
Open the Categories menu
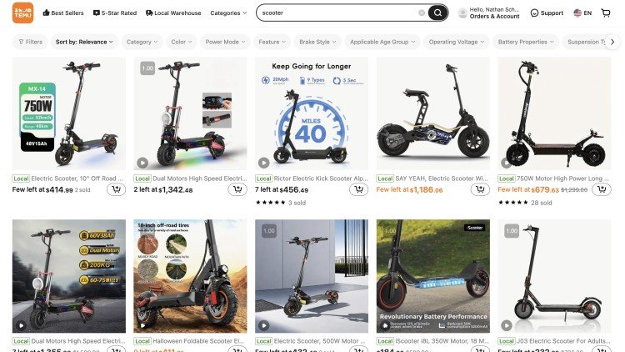click(228, 13)
